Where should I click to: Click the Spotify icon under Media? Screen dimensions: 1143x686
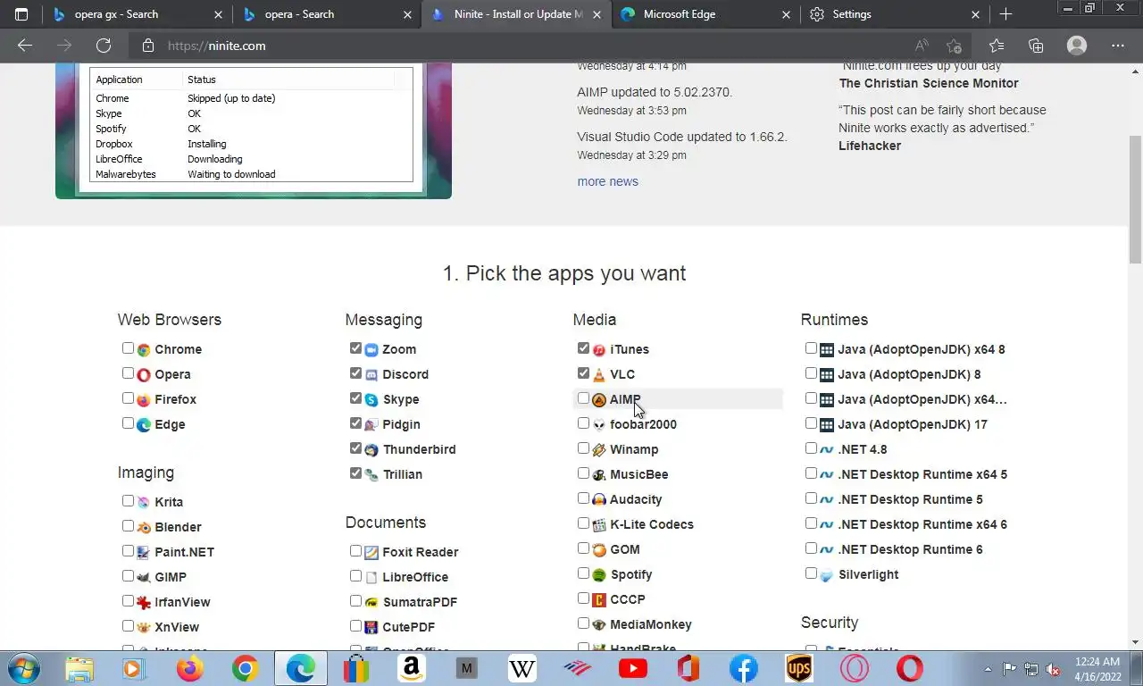pyautogui.click(x=599, y=574)
